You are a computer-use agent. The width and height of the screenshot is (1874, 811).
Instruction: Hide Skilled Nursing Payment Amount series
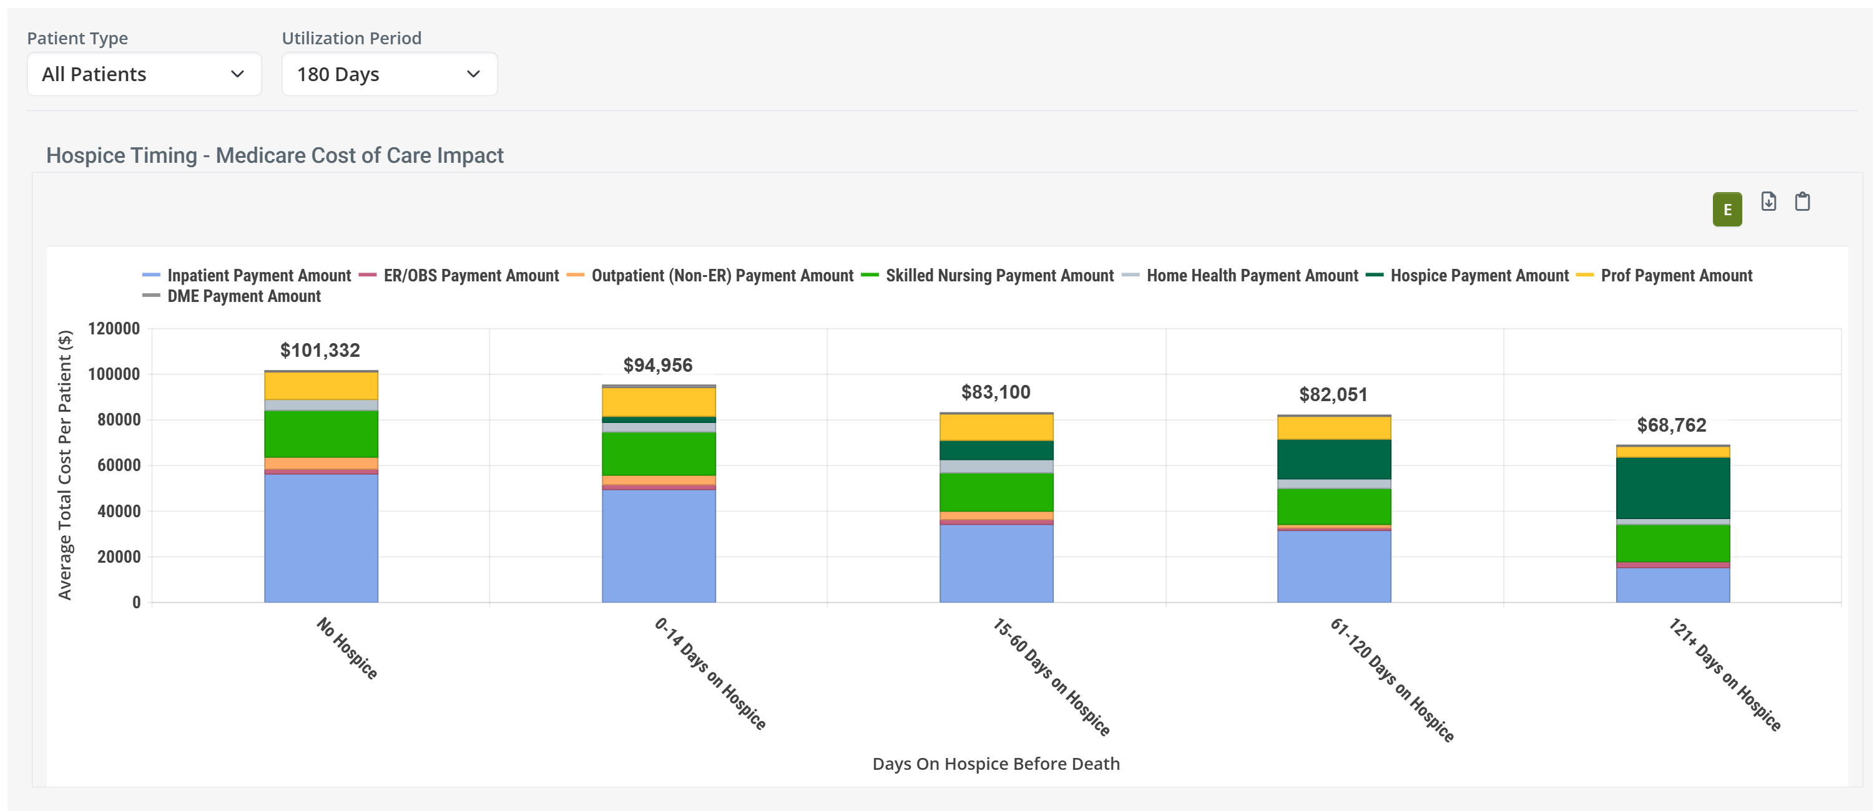tap(999, 275)
